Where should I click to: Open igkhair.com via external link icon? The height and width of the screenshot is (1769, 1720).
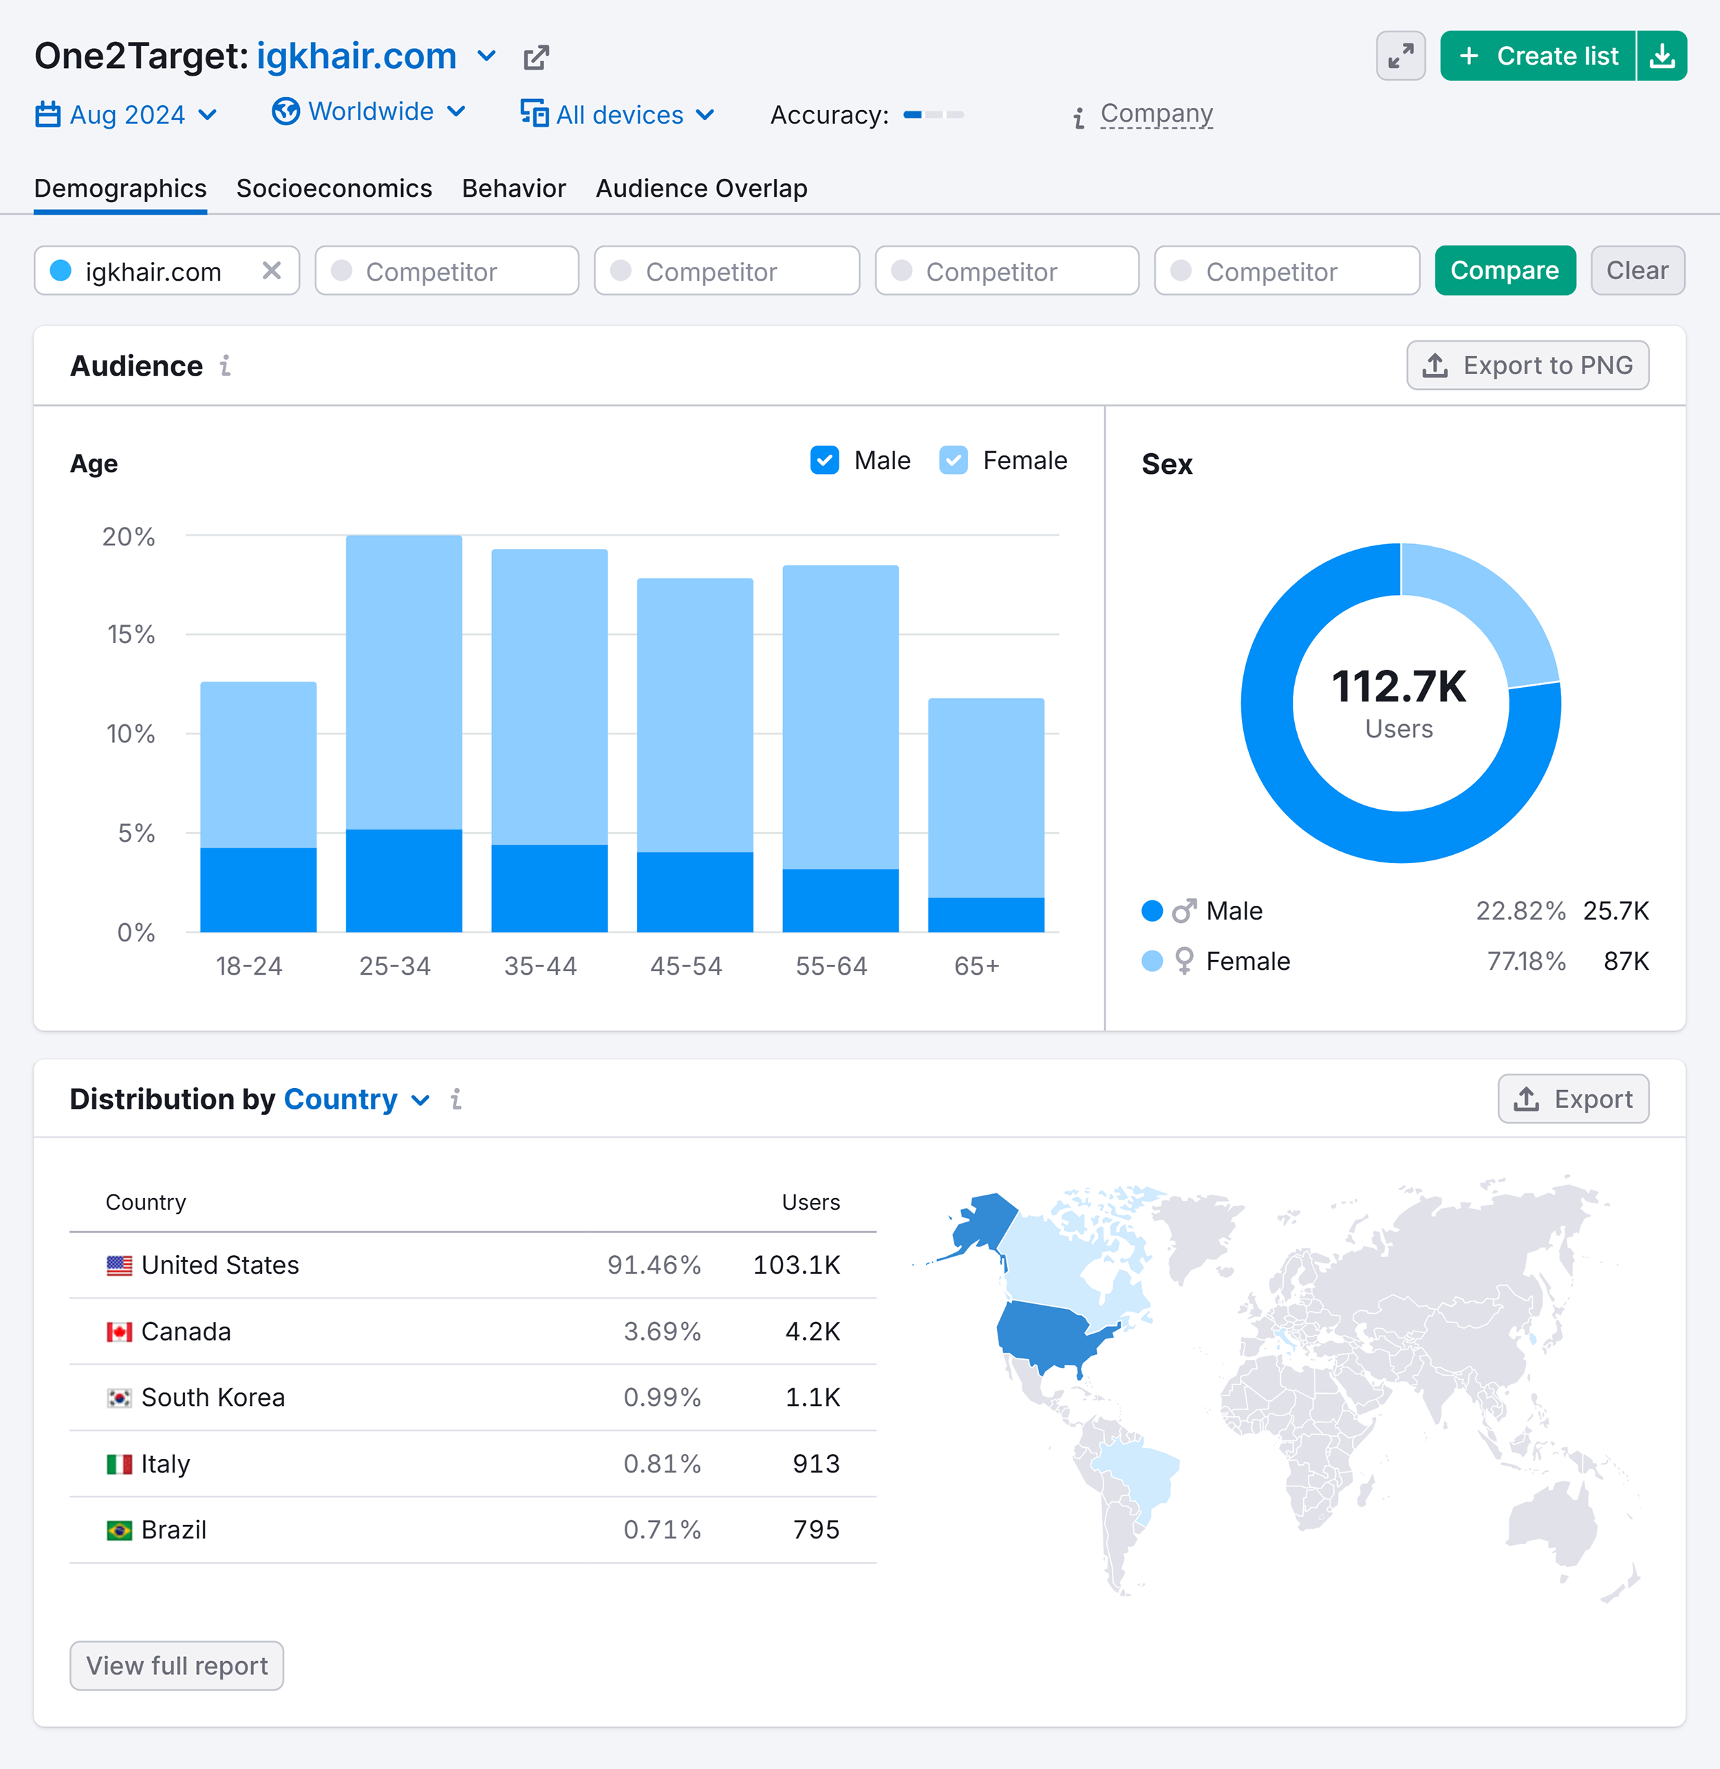536,57
